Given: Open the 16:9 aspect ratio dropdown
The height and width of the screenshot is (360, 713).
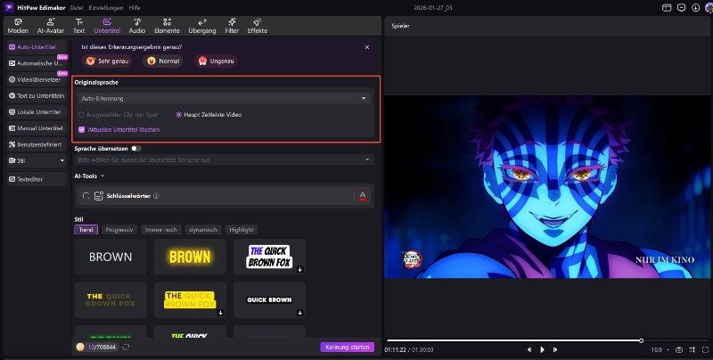Looking at the screenshot, I should [659, 349].
